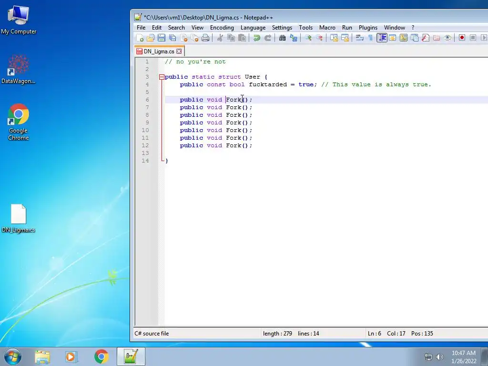The height and width of the screenshot is (366, 488).
Task: Select the My Computer desktop icon
Action: (x=19, y=20)
